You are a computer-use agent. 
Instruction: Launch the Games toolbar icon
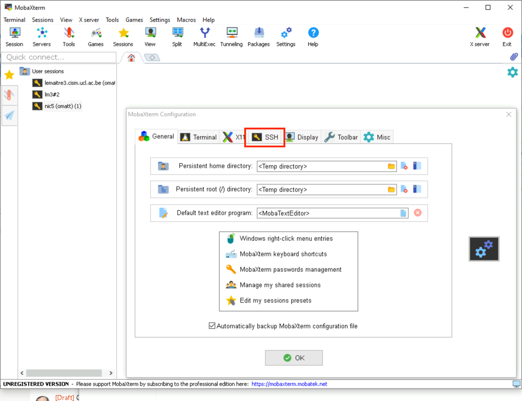96,37
